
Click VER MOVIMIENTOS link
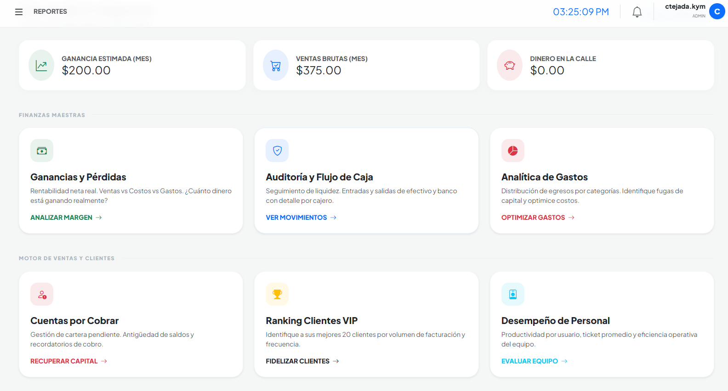click(x=296, y=217)
